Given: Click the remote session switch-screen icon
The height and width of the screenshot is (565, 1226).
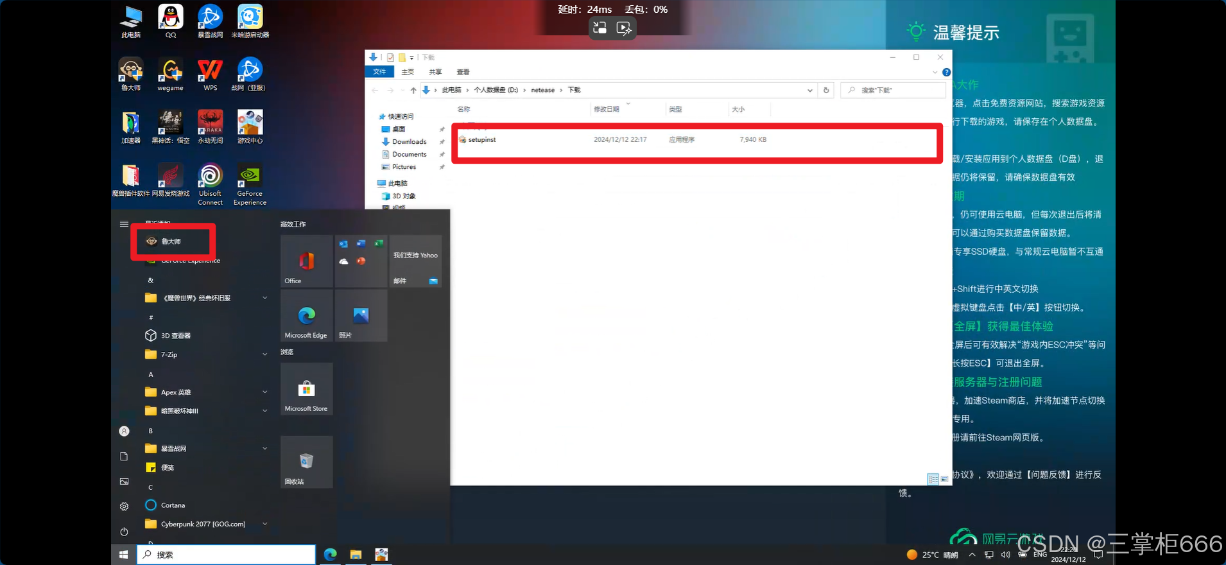Looking at the screenshot, I should 600,28.
